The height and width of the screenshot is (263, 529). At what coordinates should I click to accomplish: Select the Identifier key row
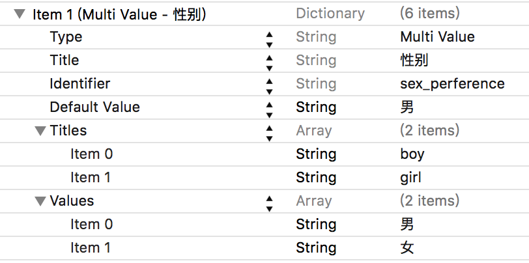pyautogui.click(x=79, y=84)
